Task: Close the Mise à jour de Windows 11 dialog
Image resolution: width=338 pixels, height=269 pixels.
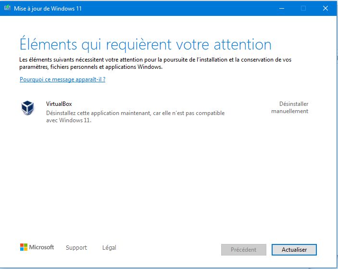Action: pos(325,8)
